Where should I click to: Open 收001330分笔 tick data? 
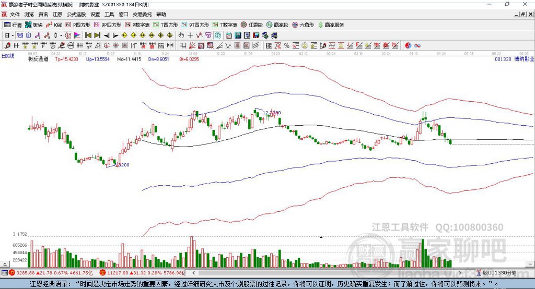tap(497, 273)
